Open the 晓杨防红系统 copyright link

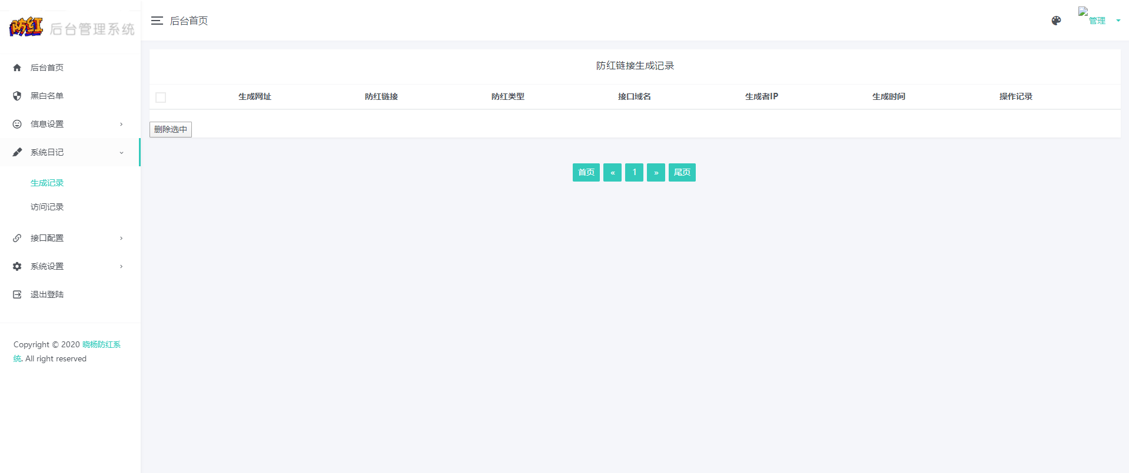click(x=101, y=344)
